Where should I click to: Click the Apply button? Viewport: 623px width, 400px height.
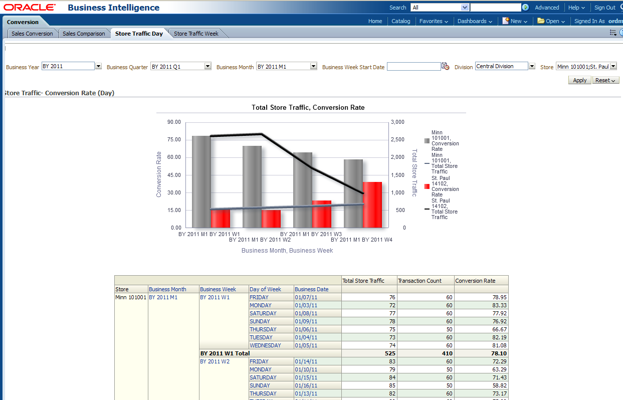click(579, 80)
